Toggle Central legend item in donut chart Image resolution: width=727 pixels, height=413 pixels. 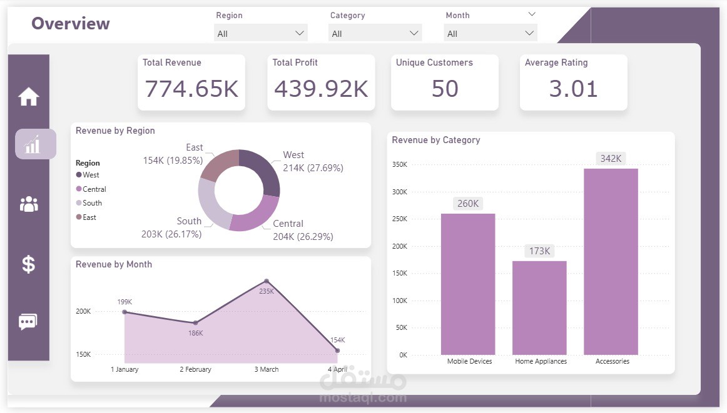pyautogui.click(x=91, y=189)
